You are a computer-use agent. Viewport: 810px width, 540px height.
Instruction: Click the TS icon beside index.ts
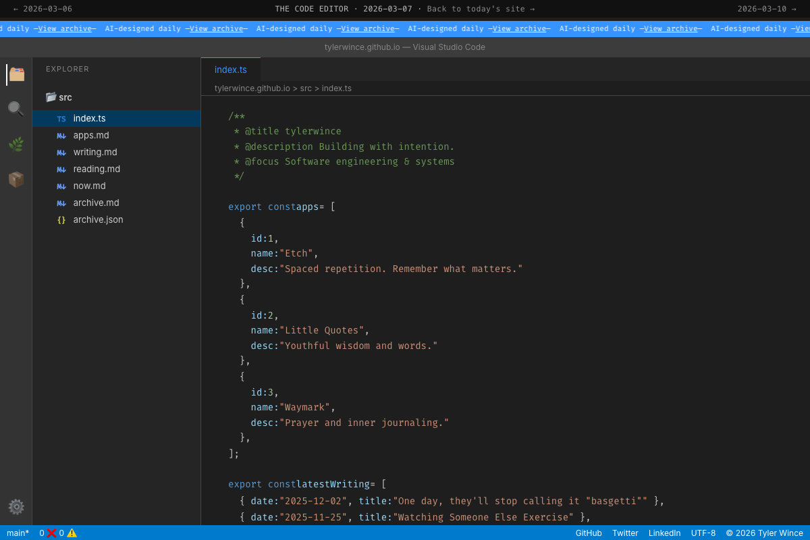[61, 119]
